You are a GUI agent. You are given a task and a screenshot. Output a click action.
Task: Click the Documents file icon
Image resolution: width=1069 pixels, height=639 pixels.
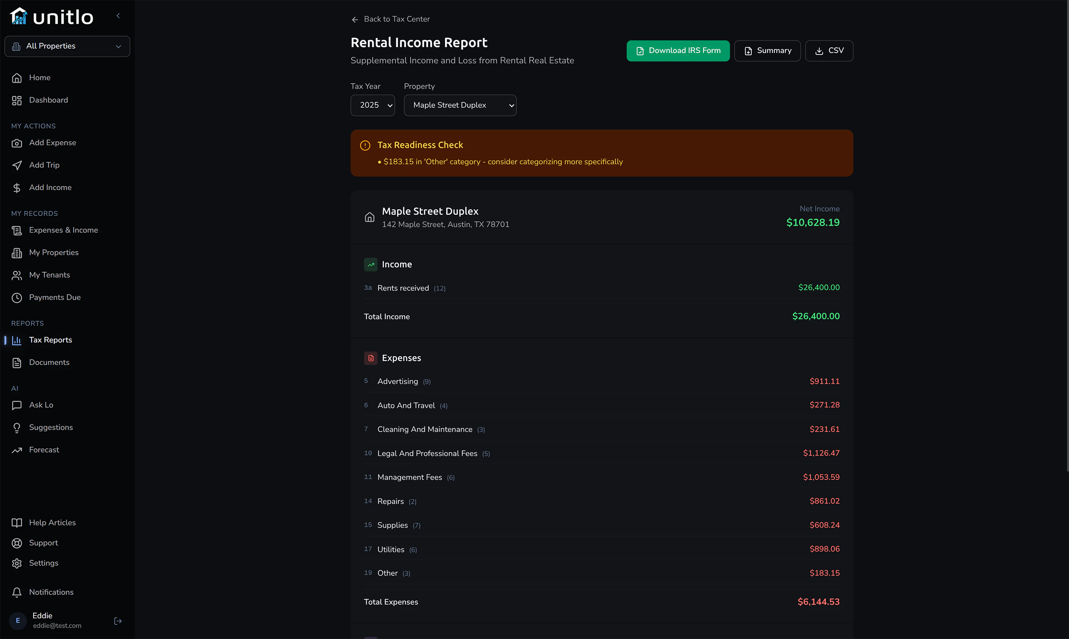tap(17, 362)
